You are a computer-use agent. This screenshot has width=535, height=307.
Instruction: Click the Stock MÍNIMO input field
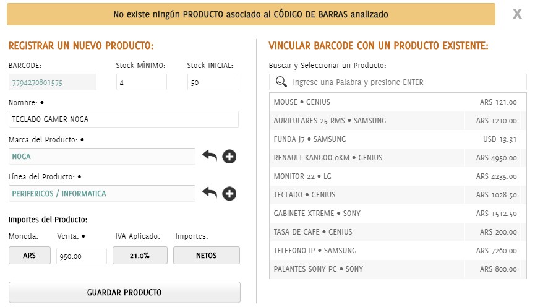click(x=141, y=82)
